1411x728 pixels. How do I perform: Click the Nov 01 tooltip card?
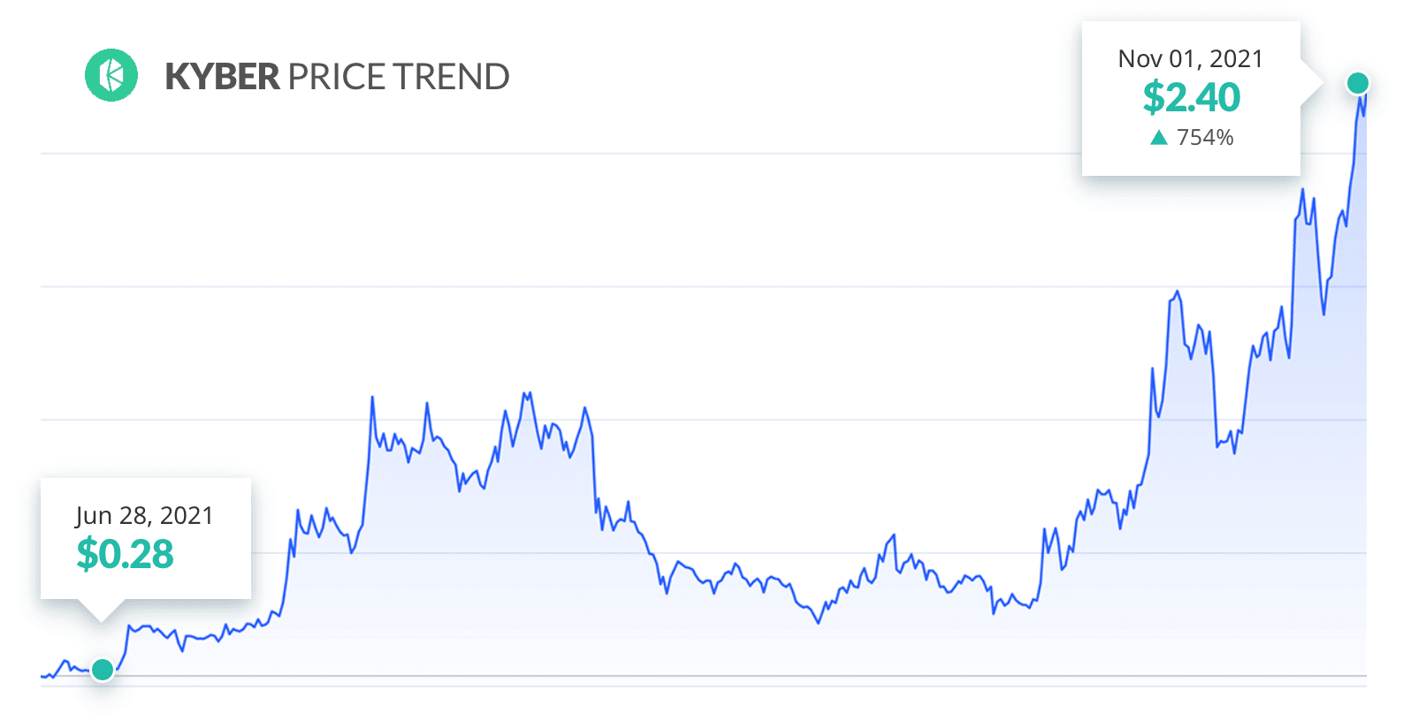coord(1191,98)
